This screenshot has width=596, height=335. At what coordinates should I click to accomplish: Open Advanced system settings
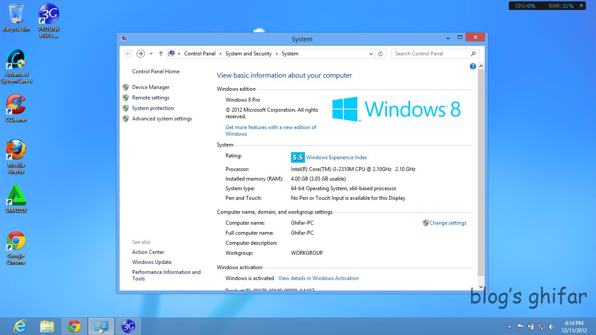coord(162,119)
